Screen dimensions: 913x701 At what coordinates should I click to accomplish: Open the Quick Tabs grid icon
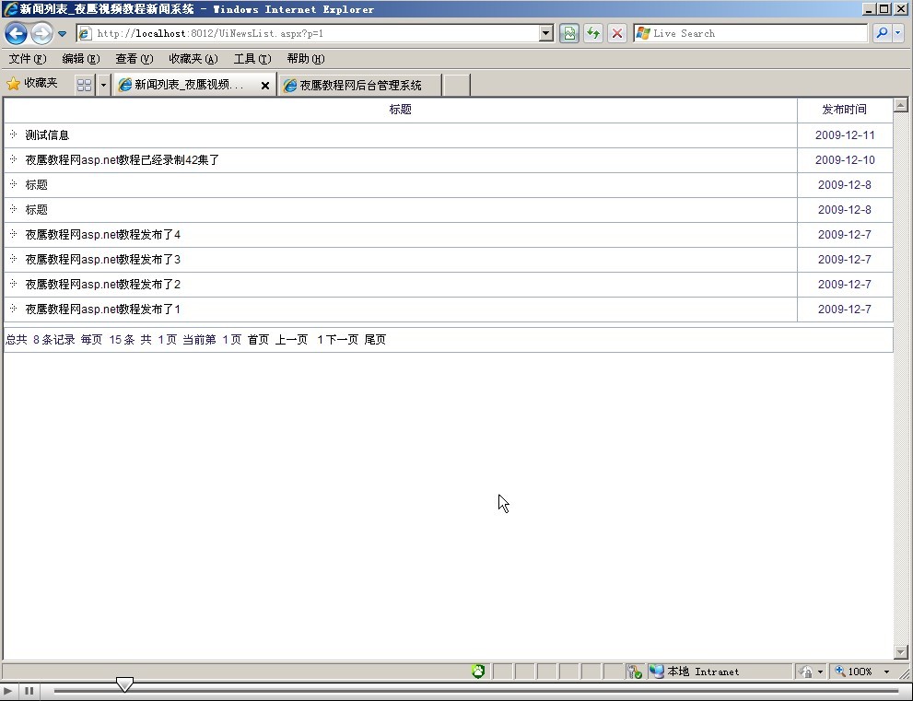[x=85, y=85]
